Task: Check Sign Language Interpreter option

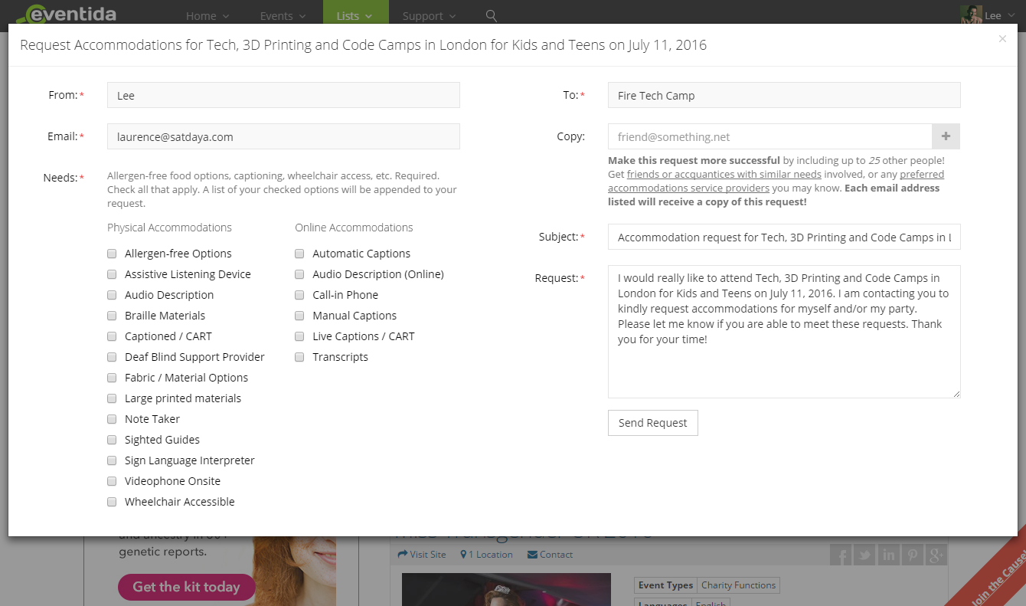Action: click(x=112, y=460)
